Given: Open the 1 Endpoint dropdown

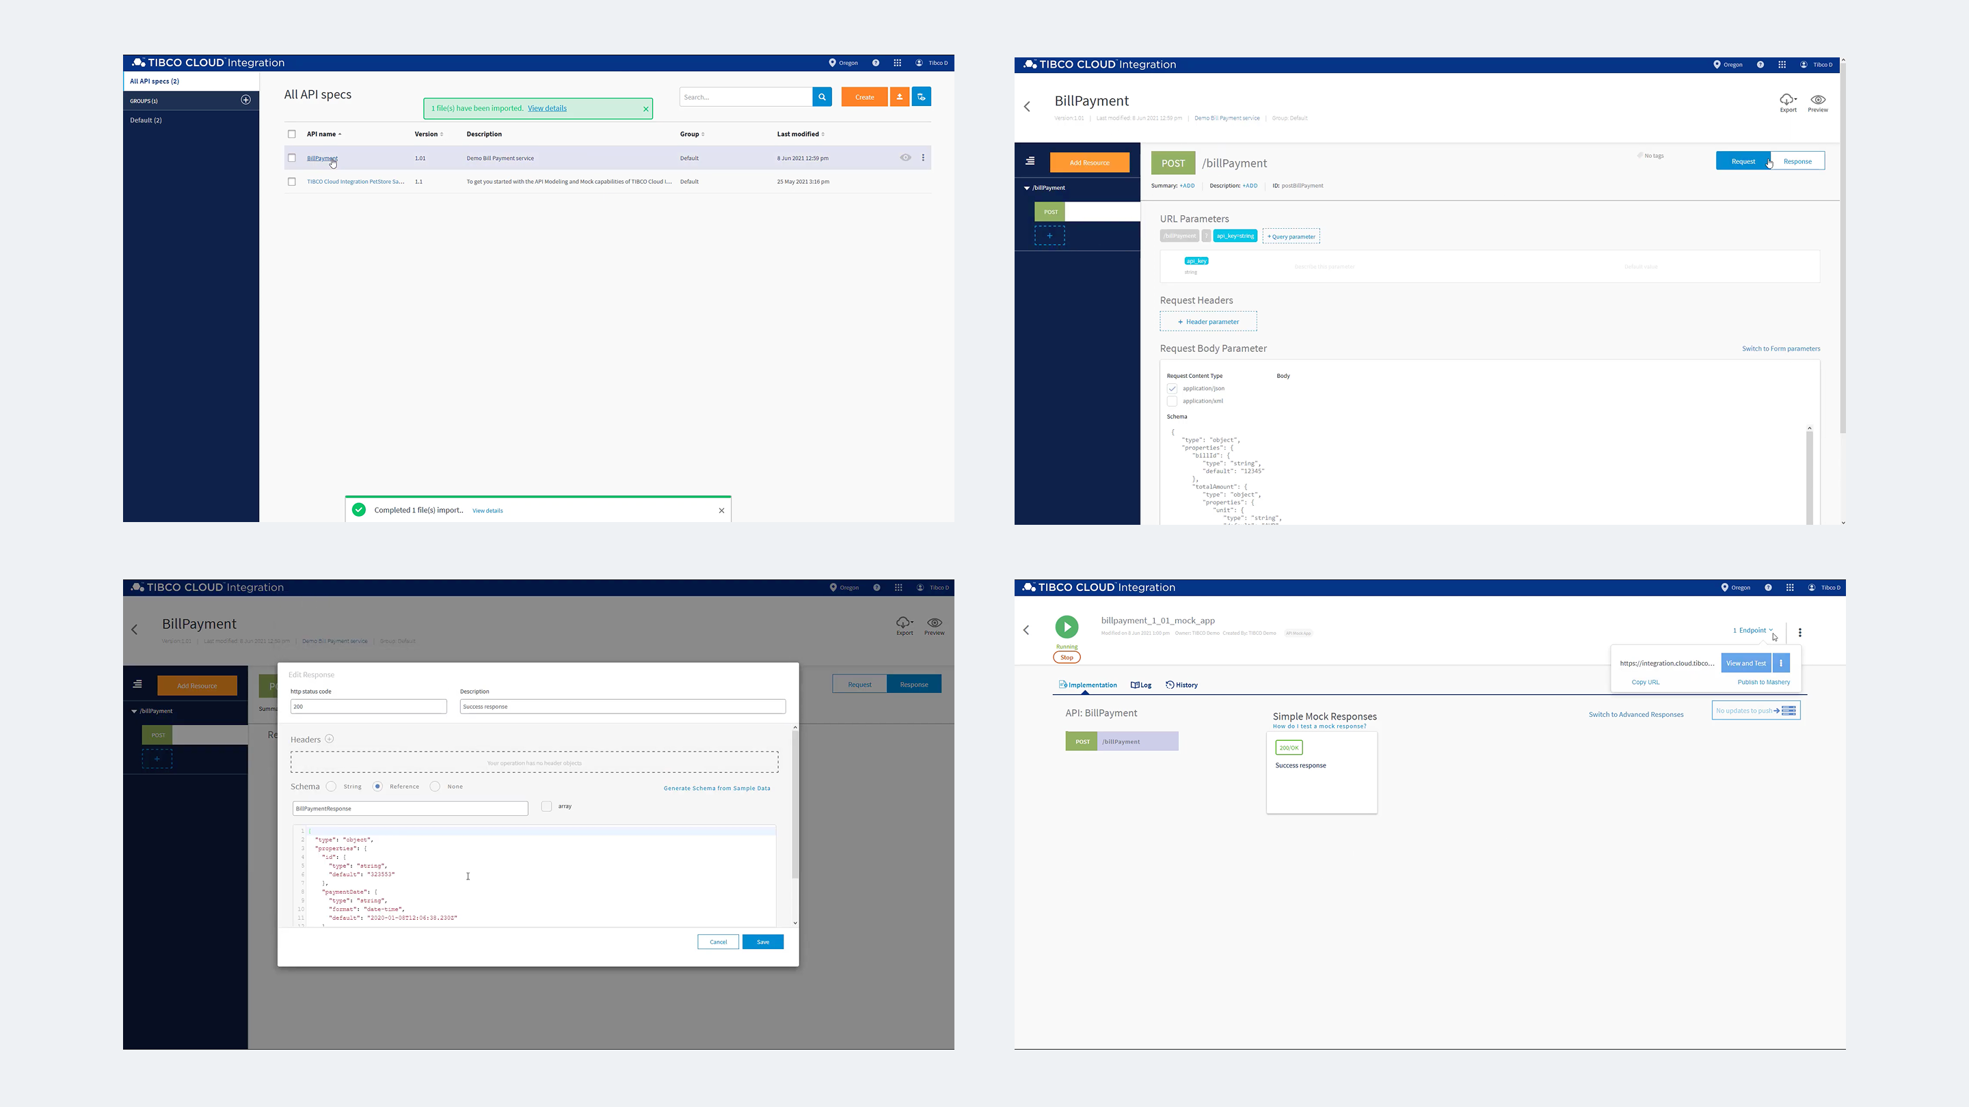Looking at the screenshot, I should [1751, 630].
